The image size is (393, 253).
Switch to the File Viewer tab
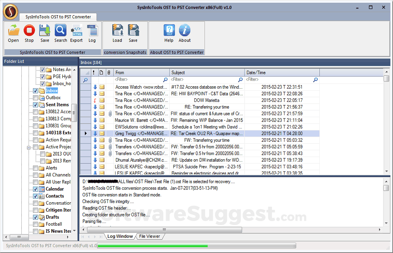[x=149, y=236]
